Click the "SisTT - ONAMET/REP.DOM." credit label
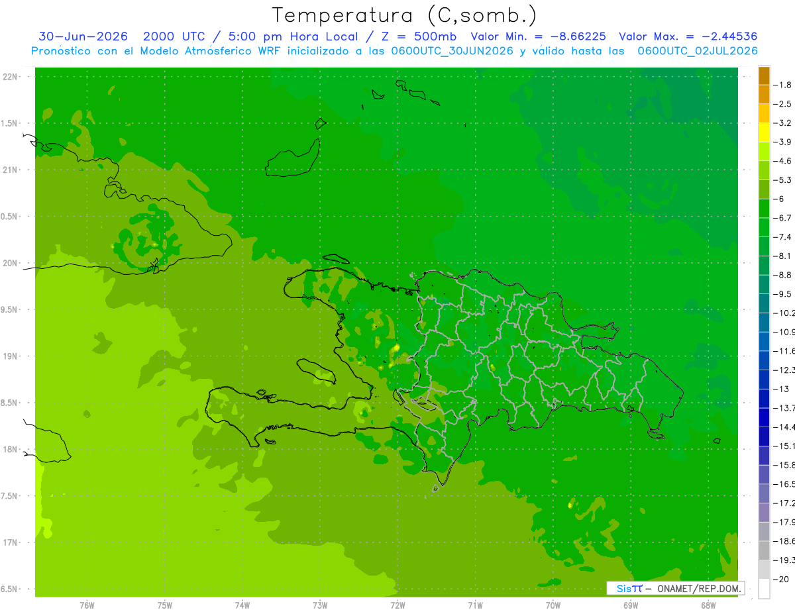The image size is (795, 614). 675,588
